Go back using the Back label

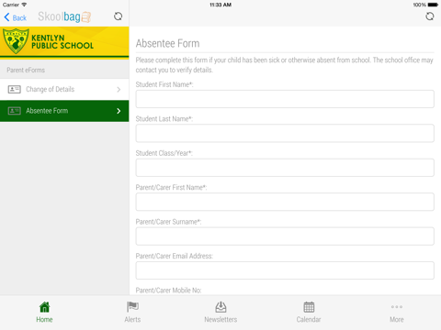[19, 18]
